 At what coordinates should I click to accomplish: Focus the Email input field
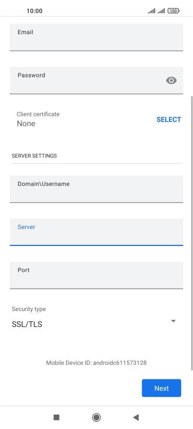(x=96, y=37)
